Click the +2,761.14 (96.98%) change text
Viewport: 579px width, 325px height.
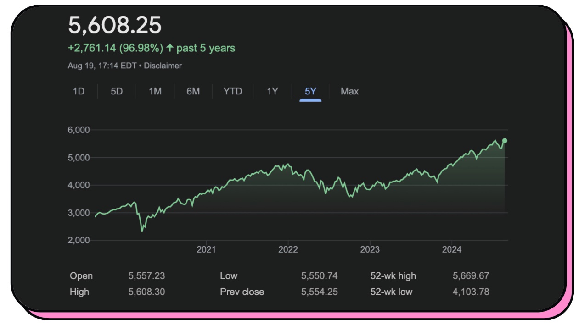115,48
